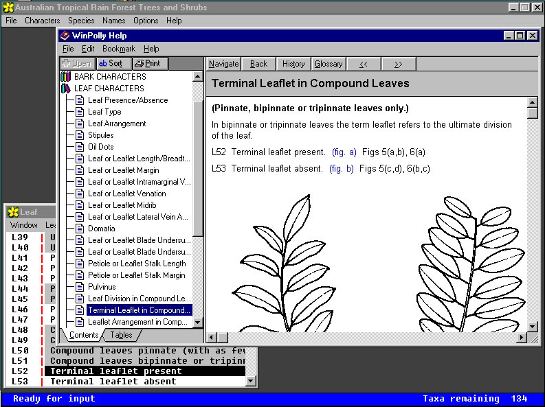
Task: Click page icon beside Petiole or Leaflet Stalk Length
Action: pos(80,264)
